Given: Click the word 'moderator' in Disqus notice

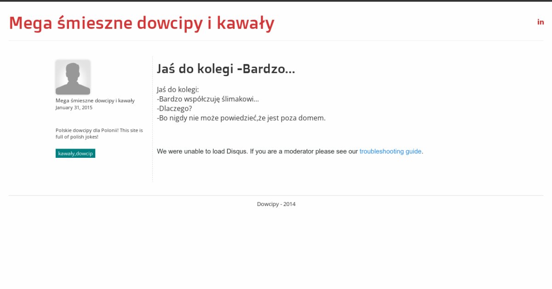Looking at the screenshot, I should click(299, 151).
